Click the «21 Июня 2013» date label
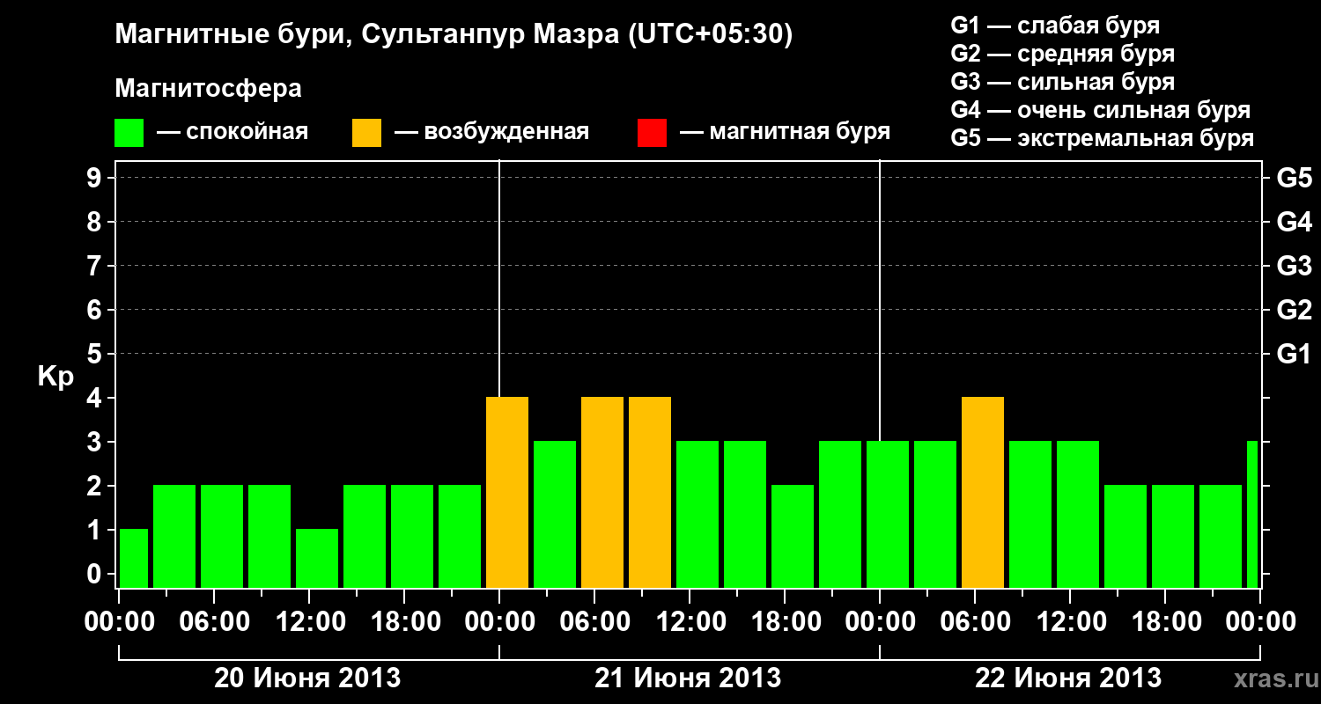The width and height of the screenshot is (1321, 704). coord(688,678)
